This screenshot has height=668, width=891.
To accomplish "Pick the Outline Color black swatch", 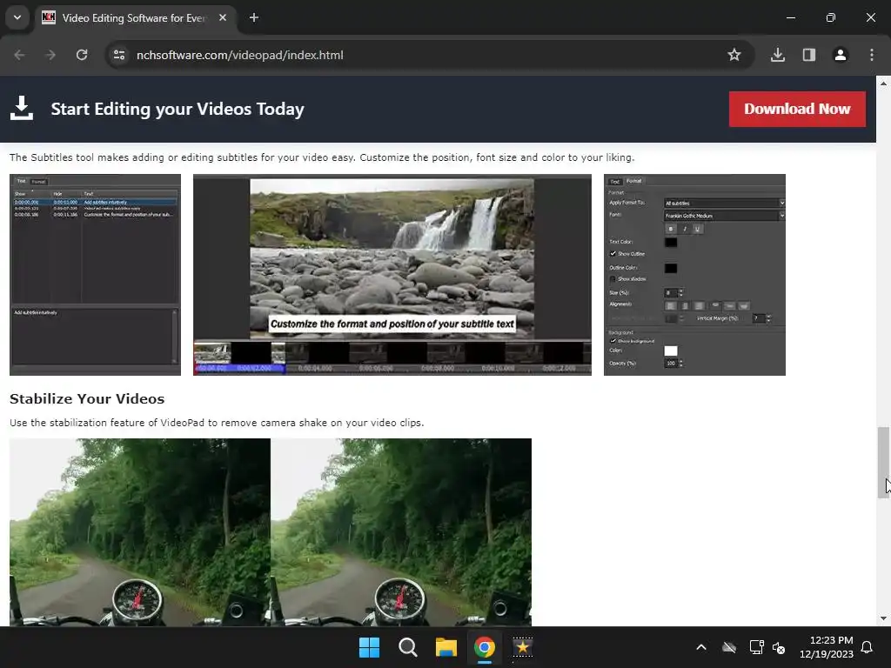I will coord(671,268).
